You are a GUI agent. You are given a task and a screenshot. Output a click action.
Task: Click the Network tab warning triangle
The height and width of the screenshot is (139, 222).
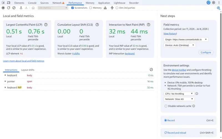click(63, 3)
